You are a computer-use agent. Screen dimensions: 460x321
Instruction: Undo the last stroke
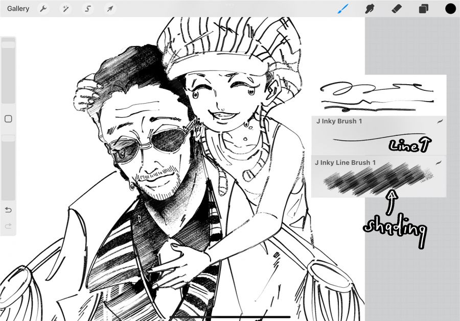(8, 210)
